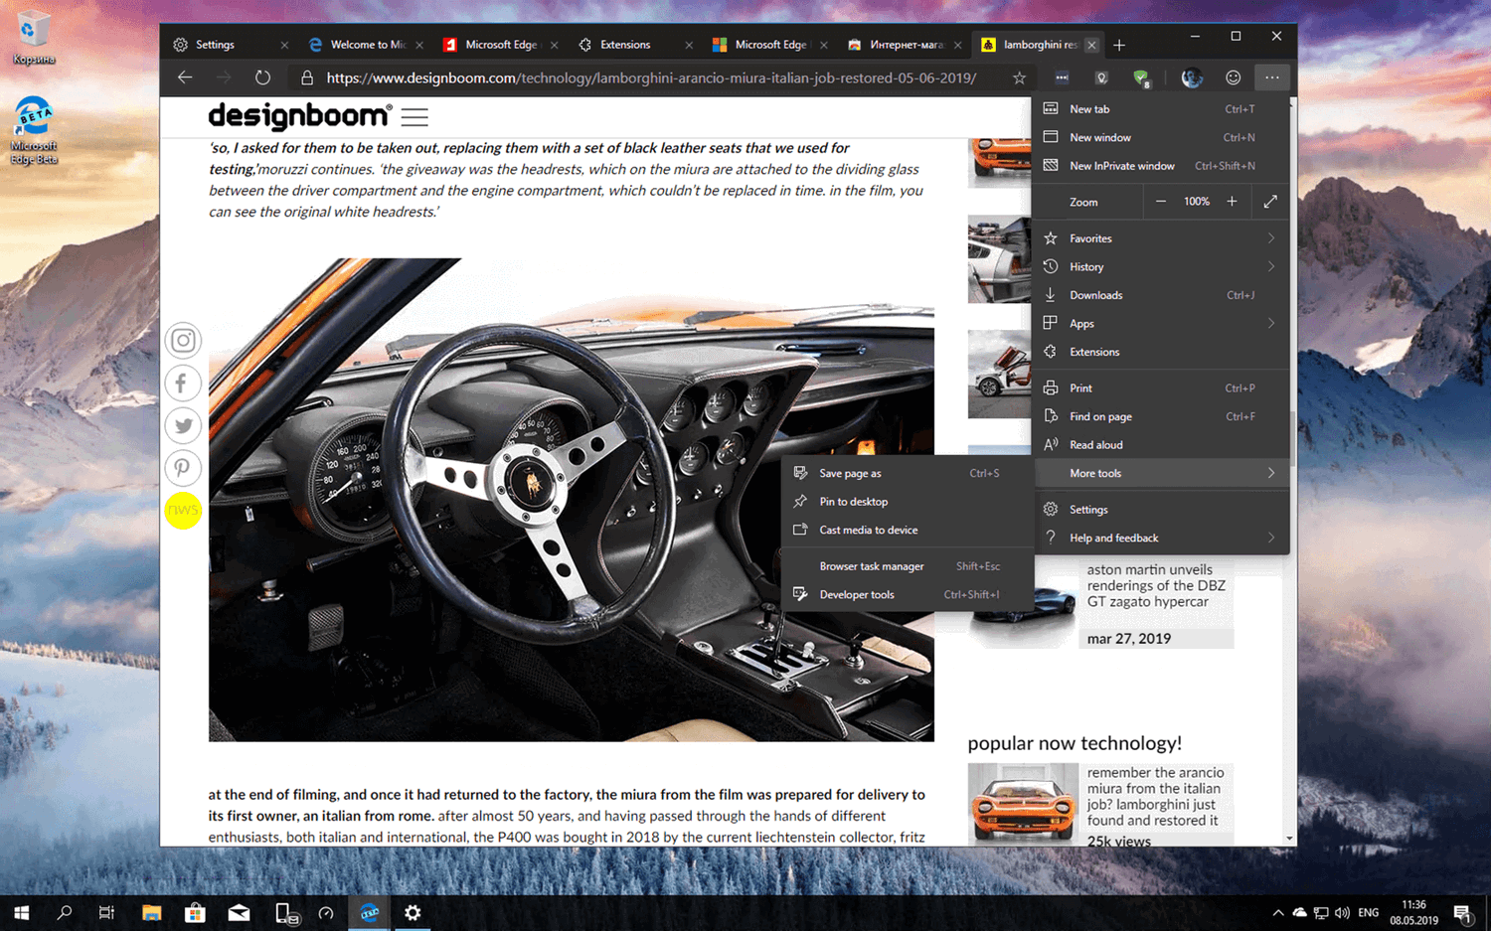This screenshot has height=931, width=1491.
Task: Open the Instagram share icon
Action: 183,341
